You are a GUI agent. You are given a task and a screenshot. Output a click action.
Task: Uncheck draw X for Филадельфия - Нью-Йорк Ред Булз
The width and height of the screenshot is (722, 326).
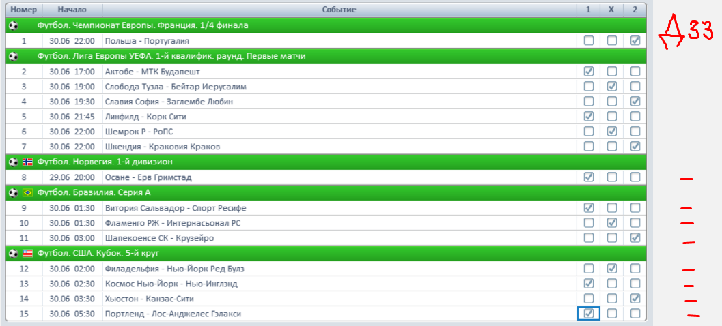tap(611, 268)
